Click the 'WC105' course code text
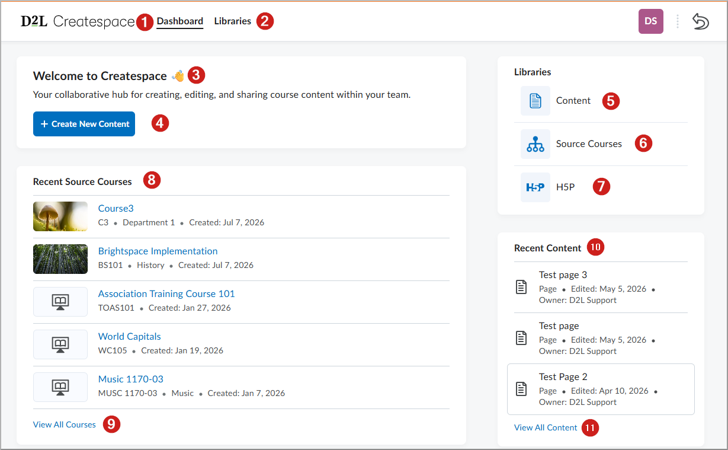Image resolution: width=728 pixels, height=450 pixels. pyautogui.click(x=113, y=351)
